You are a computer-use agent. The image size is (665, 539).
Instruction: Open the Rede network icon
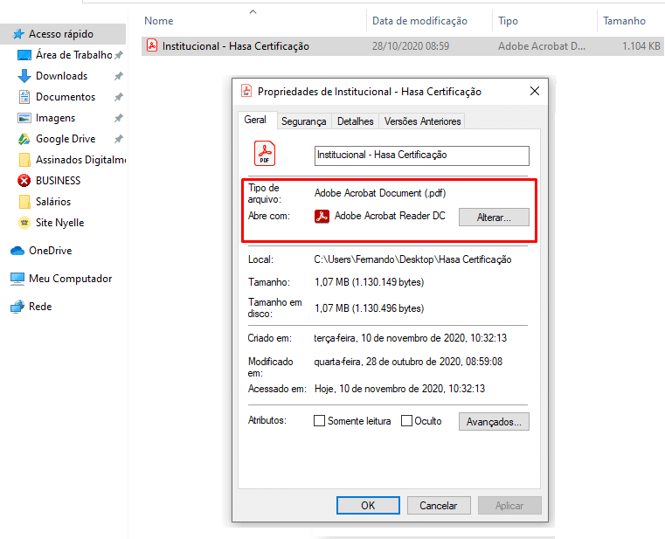click(17, 307)
